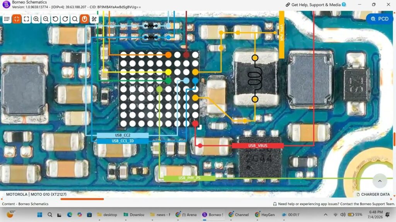396x222 pixels.
Task: Switch to HeyGen taskbar app
Action: tap(265, 215)
